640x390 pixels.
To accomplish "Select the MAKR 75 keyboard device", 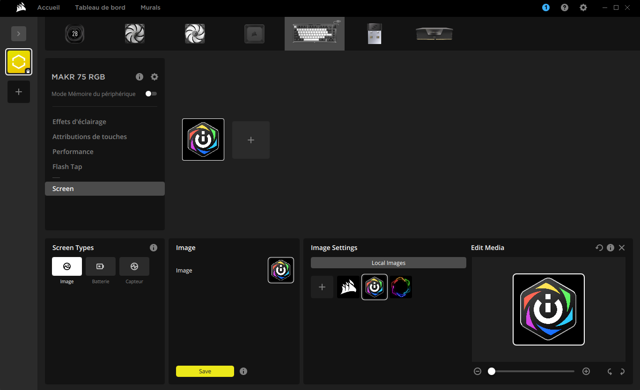I will tap(315, 34).
